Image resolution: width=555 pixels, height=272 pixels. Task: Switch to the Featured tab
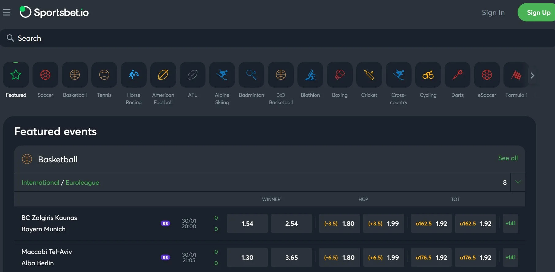coord(16,75)
